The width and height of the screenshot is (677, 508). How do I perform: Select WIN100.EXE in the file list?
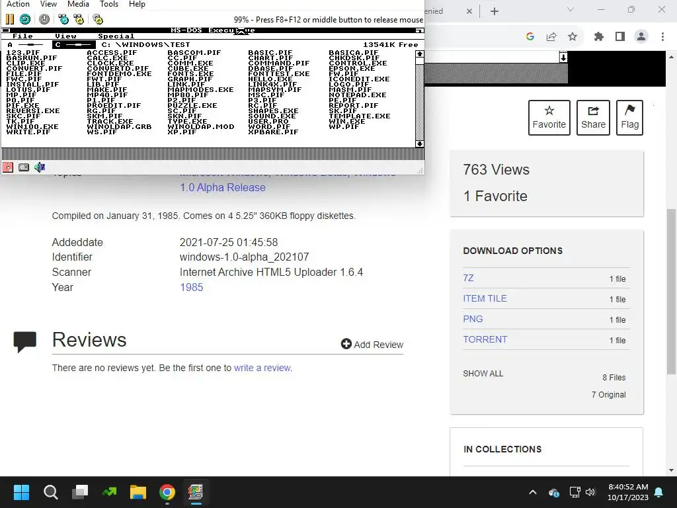point(32,126)
